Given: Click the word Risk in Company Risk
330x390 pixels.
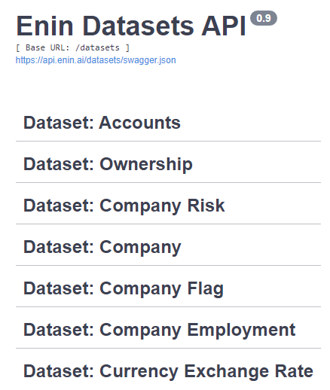Looking at the screenshot, I should click(206, 206).
